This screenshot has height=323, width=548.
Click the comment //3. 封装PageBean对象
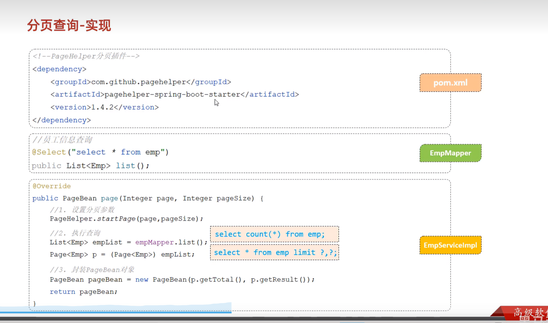[92, 270]
